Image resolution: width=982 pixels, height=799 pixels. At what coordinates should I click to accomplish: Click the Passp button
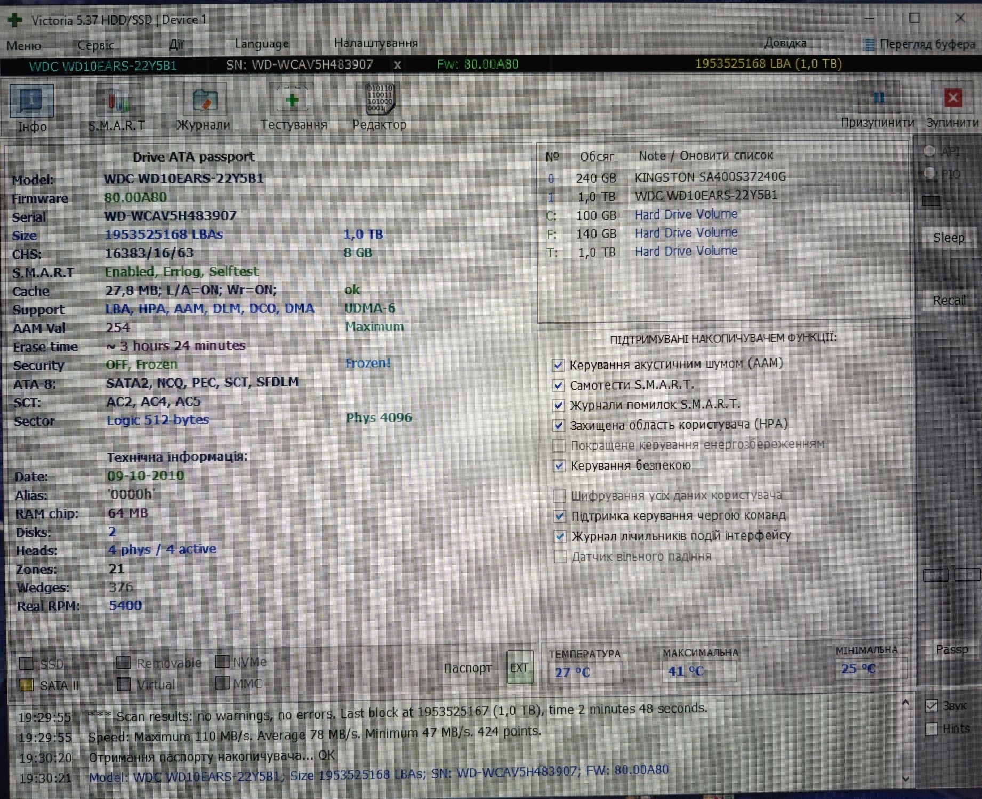[x=952, y=650]
